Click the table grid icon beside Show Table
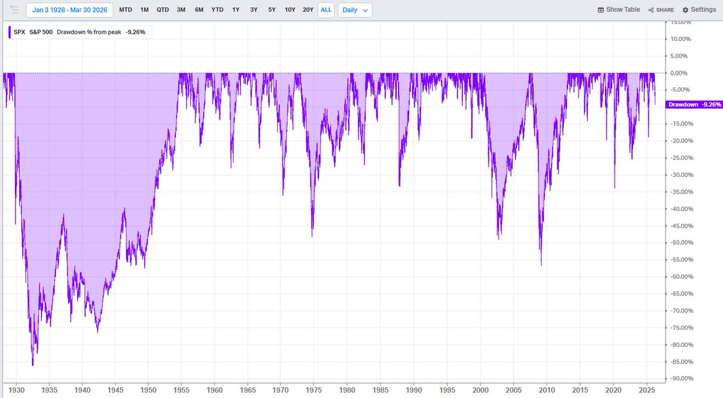Viewport: 723px width, 398px height. point(601,10)
